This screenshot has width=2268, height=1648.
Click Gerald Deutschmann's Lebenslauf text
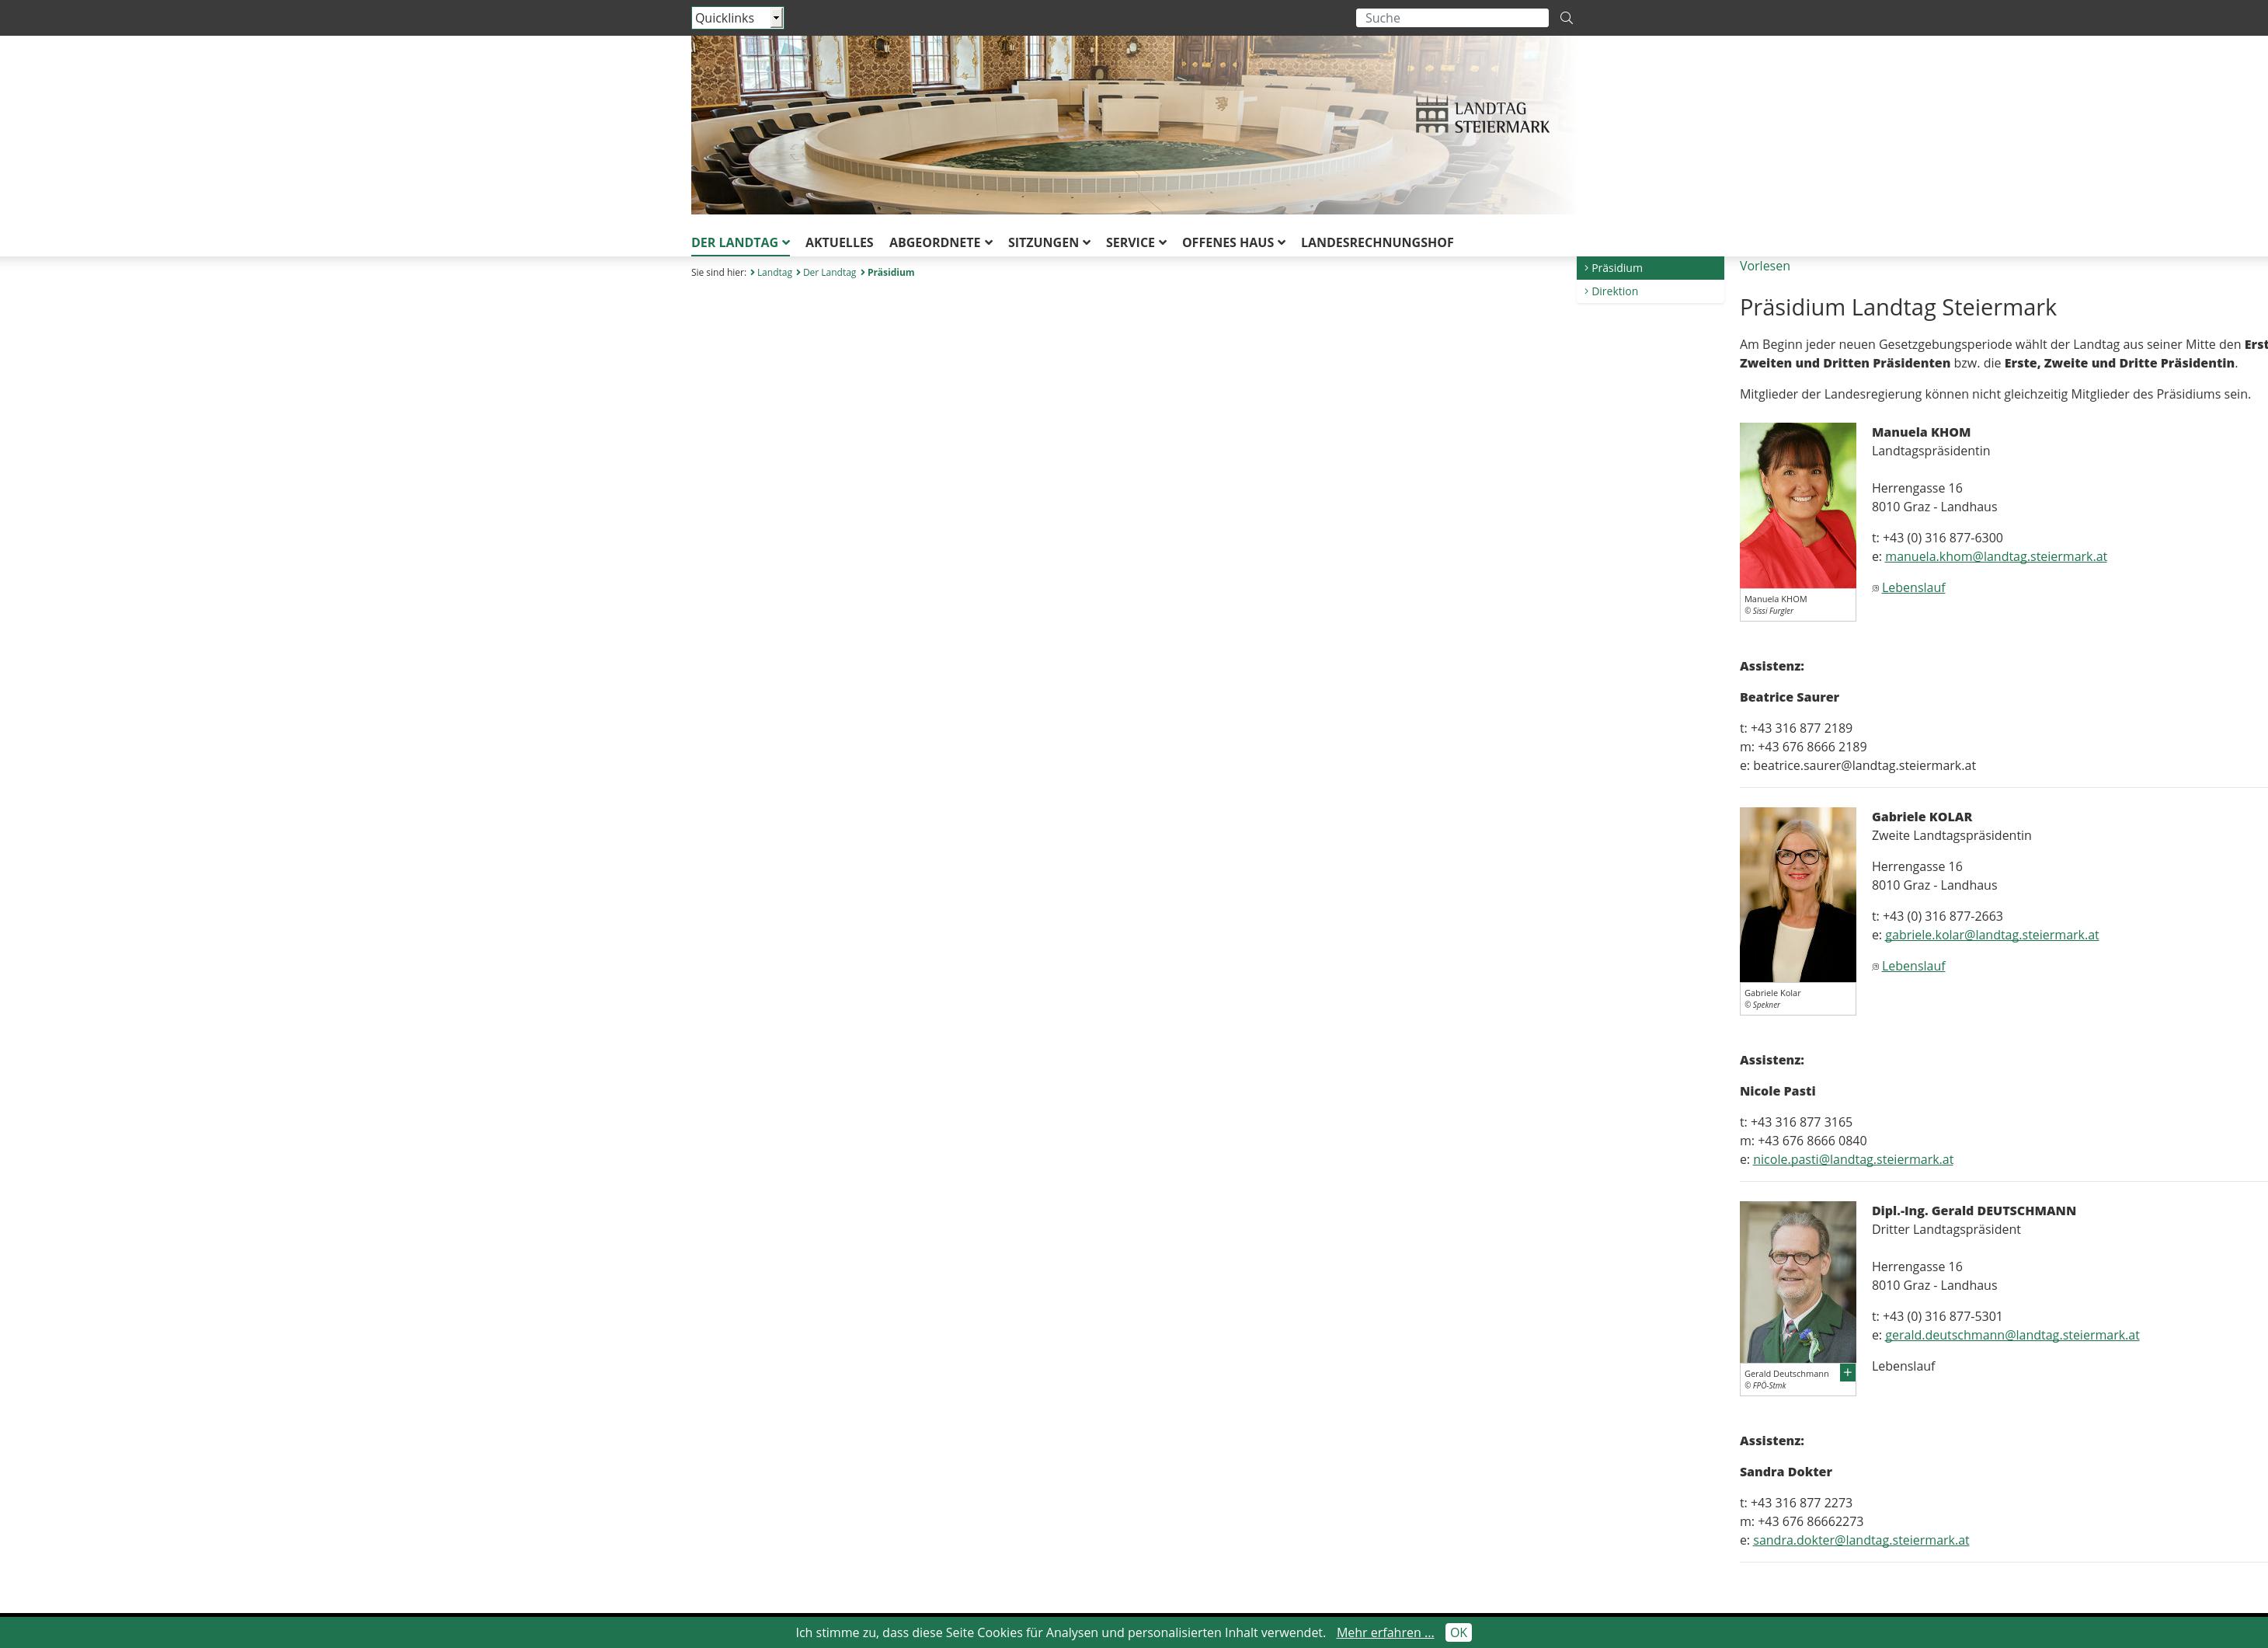1903,1366
